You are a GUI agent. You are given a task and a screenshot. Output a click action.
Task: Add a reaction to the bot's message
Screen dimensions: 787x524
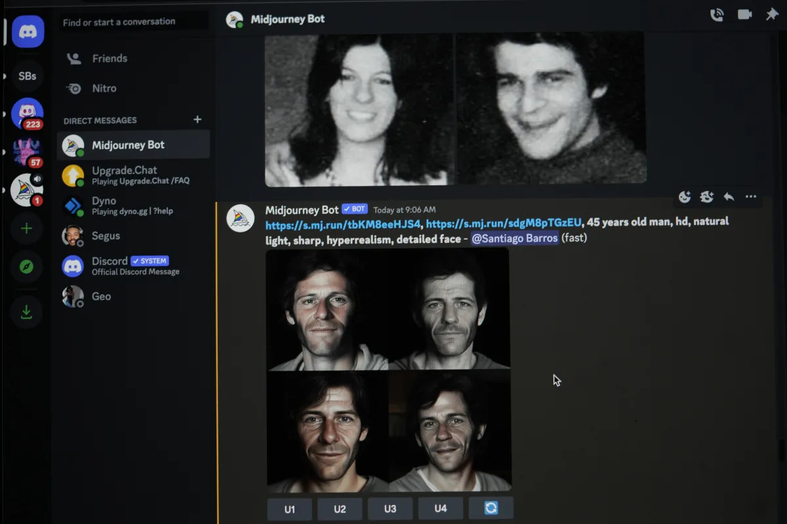[684, 196]
